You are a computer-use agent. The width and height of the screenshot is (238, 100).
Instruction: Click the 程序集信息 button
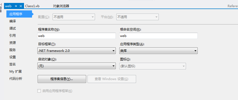(62, 79)
